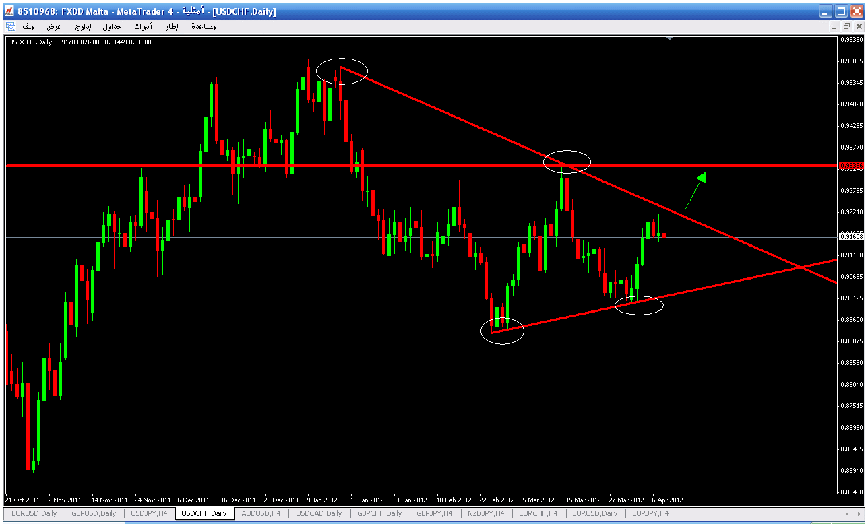868x524 pixels.
Task: Switch to the AUDUSD,H4 chart tab
Action: pyautogui.click(x=261, y=513)
